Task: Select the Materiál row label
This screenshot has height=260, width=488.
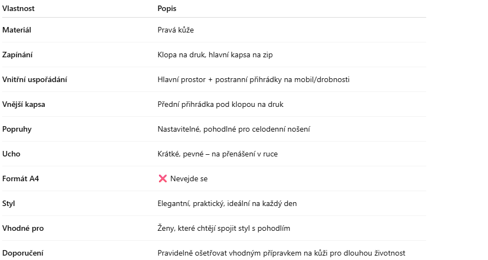Action: pyautogui.click(x=17, y=30)
